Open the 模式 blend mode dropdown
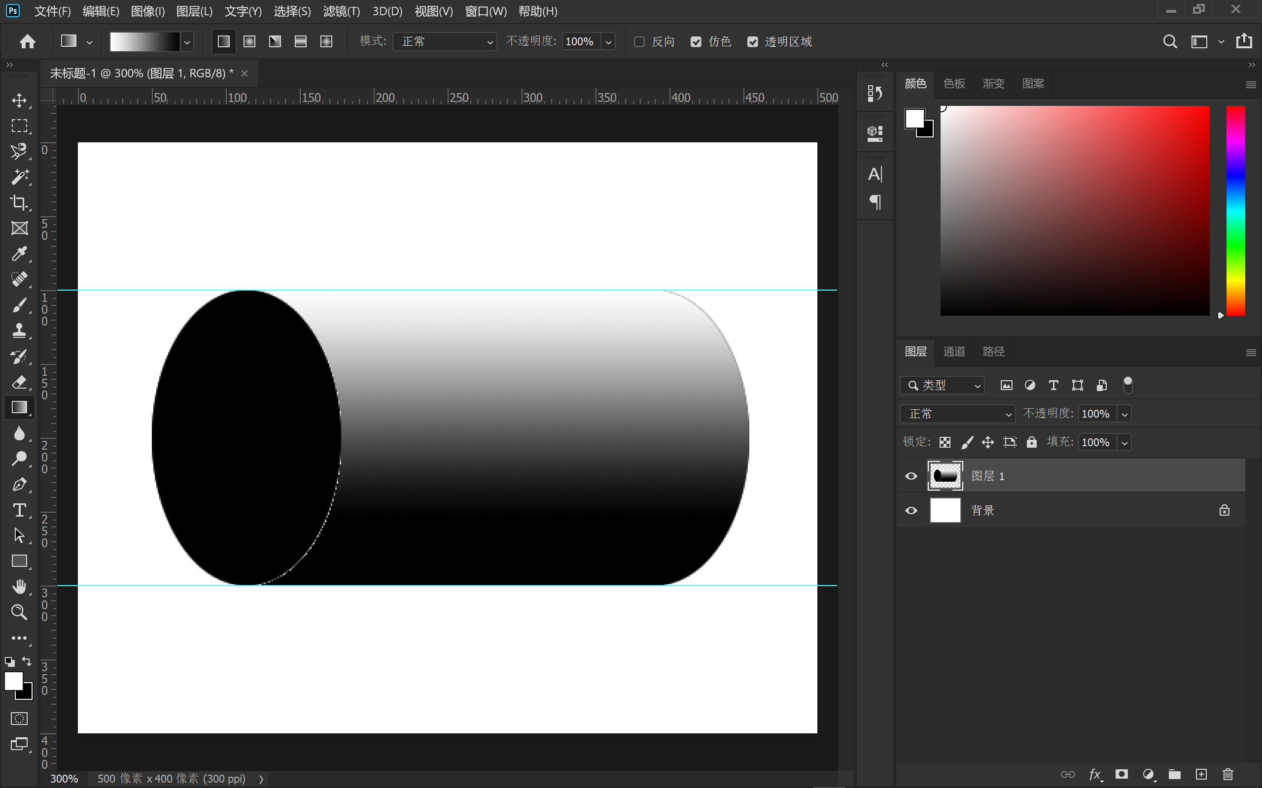1262x788 pixels. pos(444,42)
